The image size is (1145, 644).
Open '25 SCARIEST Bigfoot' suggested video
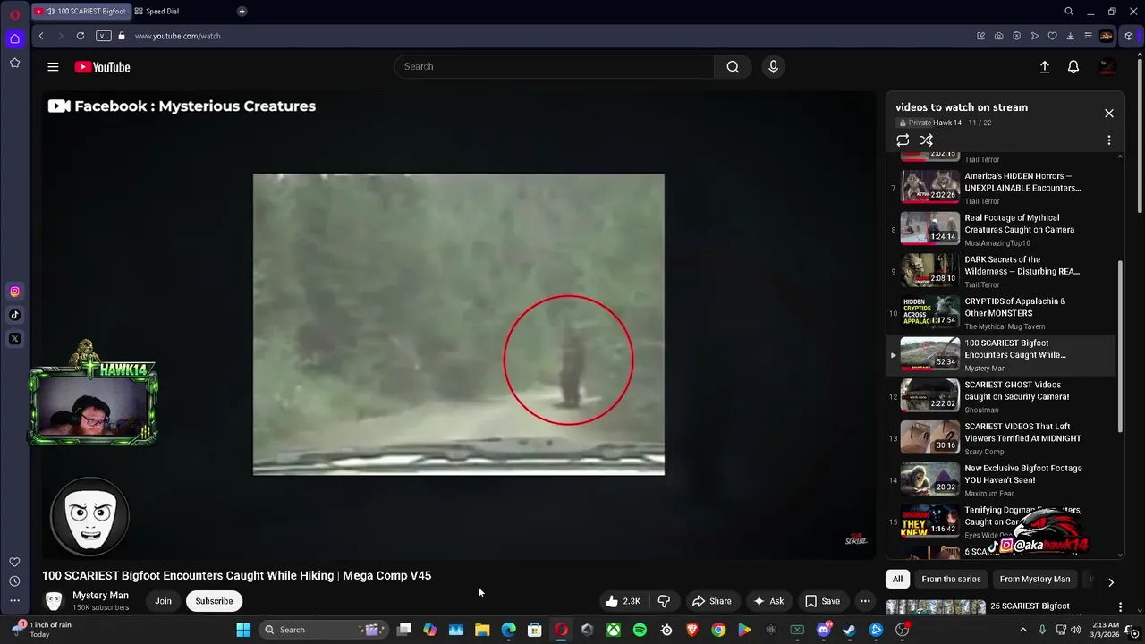pyautogui.click(x=1030, y=606)
